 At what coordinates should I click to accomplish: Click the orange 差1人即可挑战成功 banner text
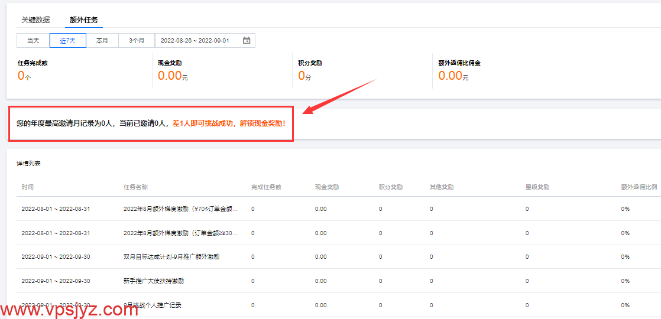click(229, 123)
